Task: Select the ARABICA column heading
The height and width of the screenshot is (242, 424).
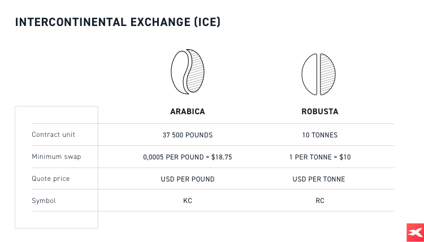Action: (187, 112)
